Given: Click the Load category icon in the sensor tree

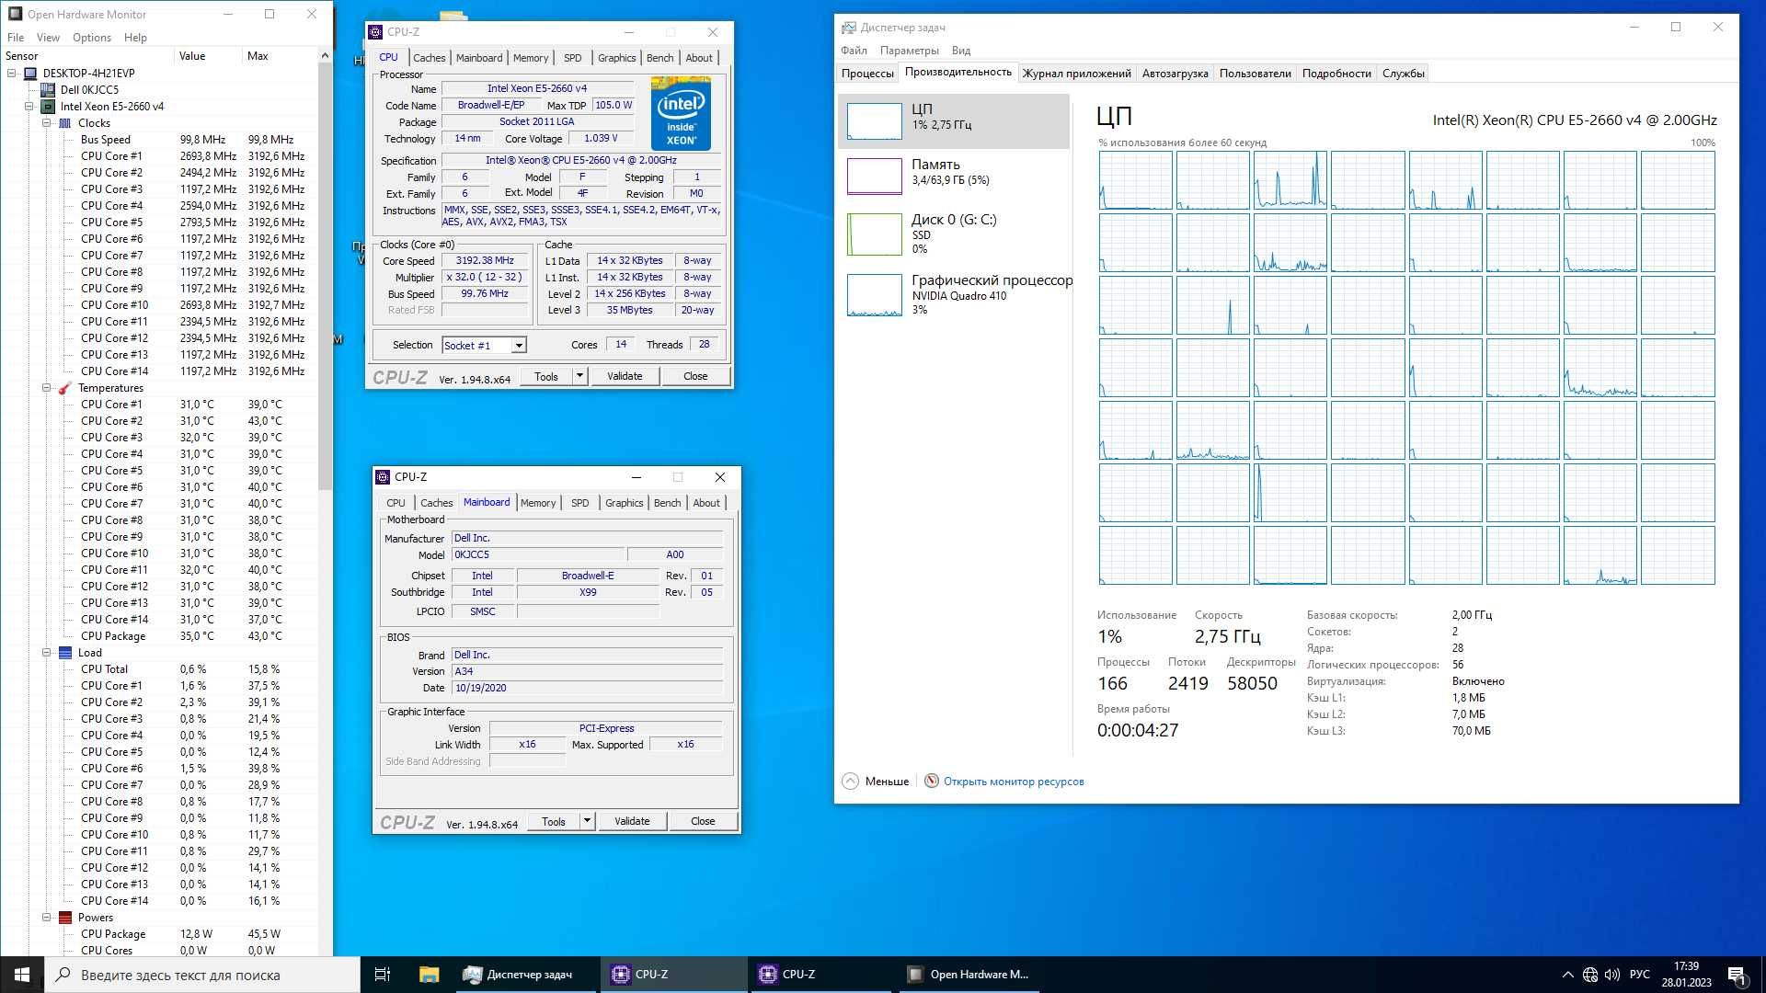Looking at the screenshot, I should coord(65,653).
